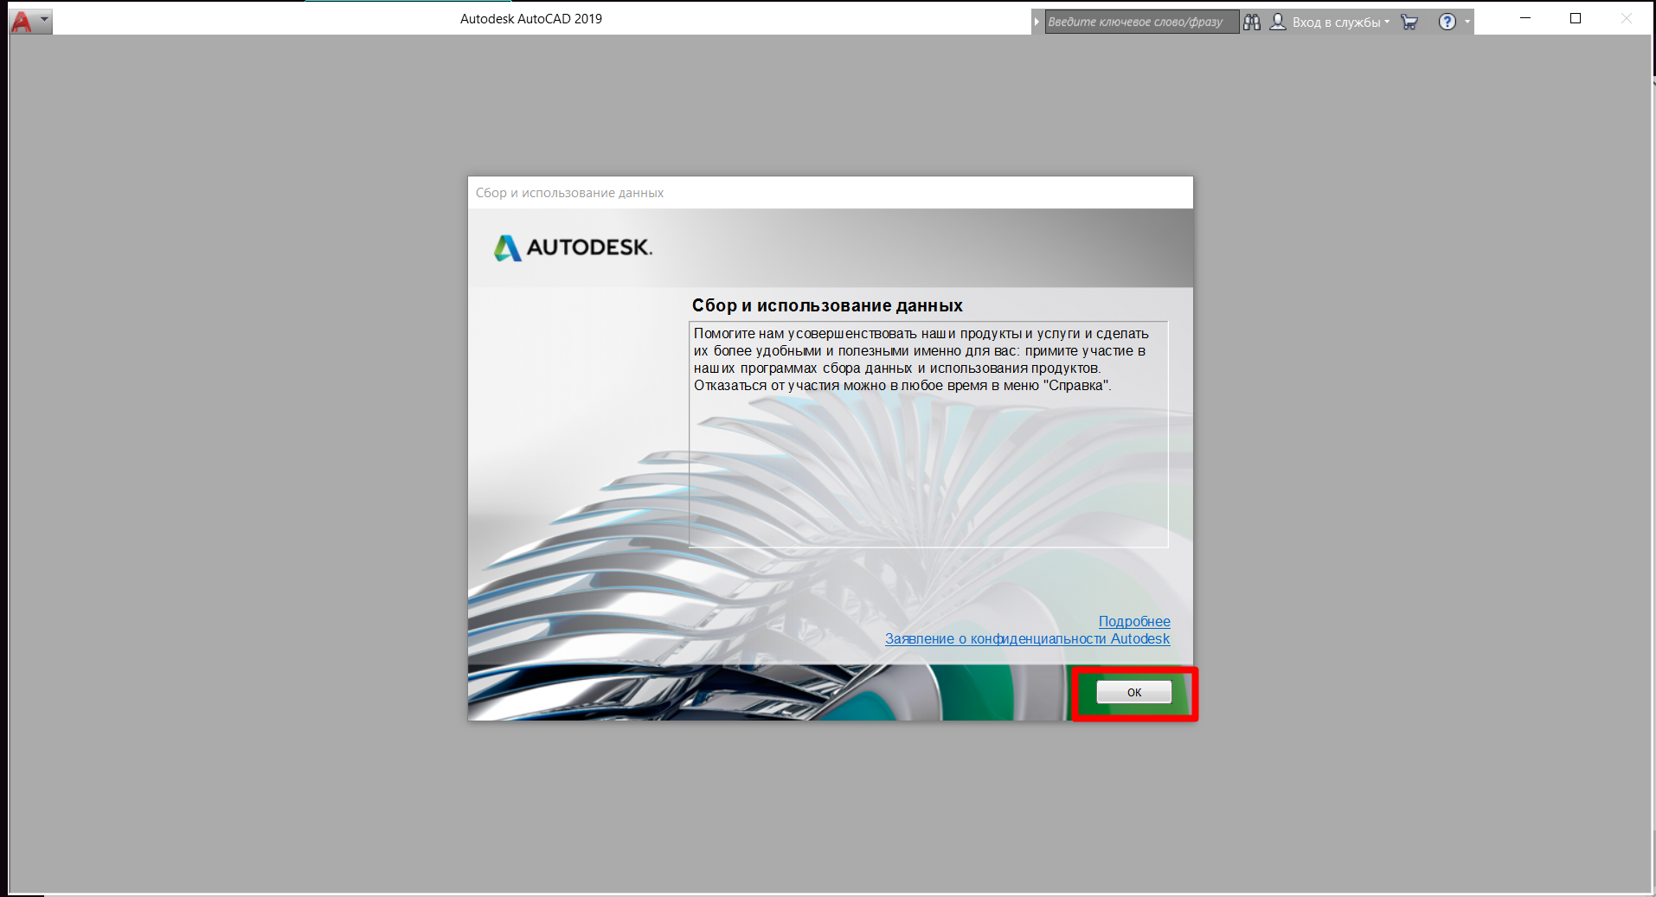Viewport: 1656px width, 897px height.
Task: Click the user sign-in silhouette icon
Action: [x=1278, y=22]
